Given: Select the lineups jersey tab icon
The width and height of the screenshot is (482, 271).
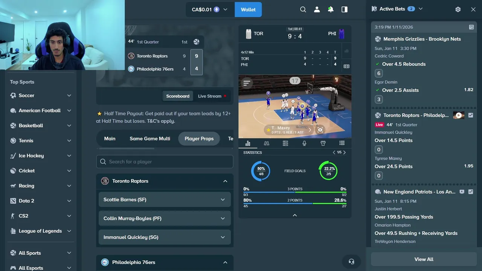Looking at the screenshot, I should (323, 143).
